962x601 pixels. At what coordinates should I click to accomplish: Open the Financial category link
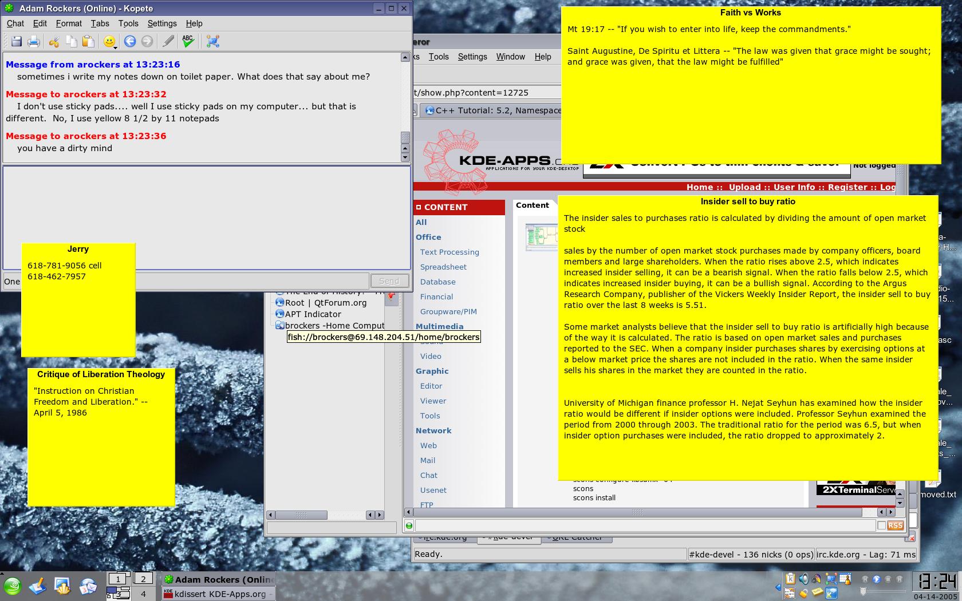click(x=436, y=296)
